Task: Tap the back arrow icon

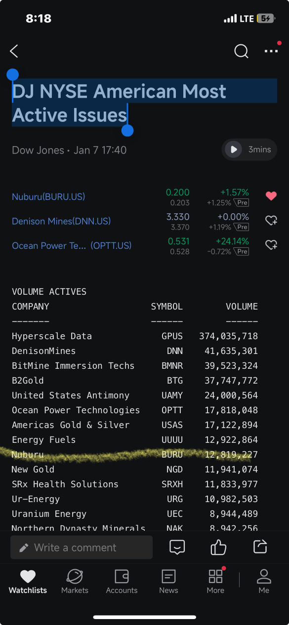Action: 14,51
